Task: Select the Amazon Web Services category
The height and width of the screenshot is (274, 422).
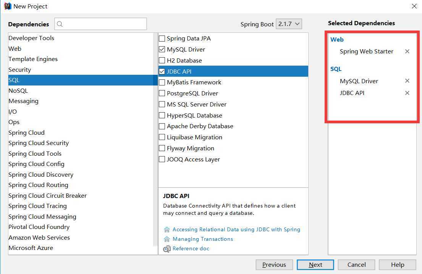Action: click(81, 237)
